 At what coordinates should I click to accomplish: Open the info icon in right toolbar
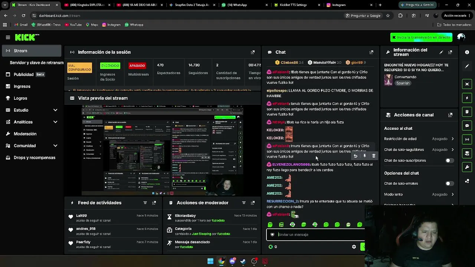coord(467,52)
